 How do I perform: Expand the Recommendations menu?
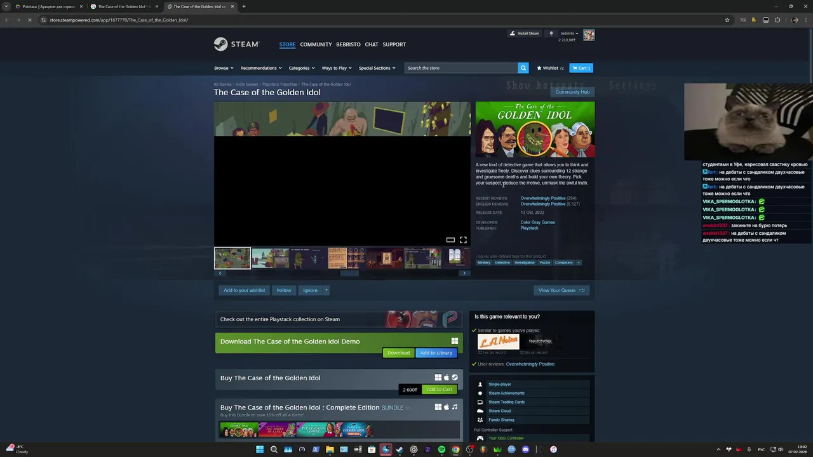point(261,68)
